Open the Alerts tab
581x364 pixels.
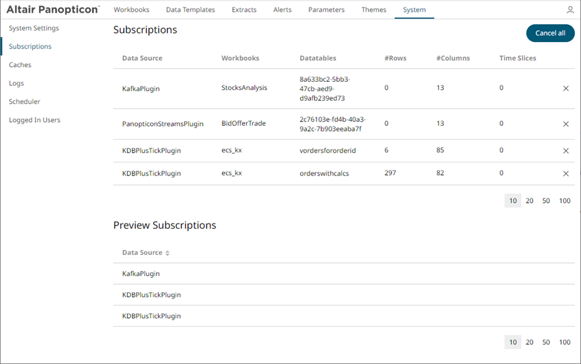(282, 10)
